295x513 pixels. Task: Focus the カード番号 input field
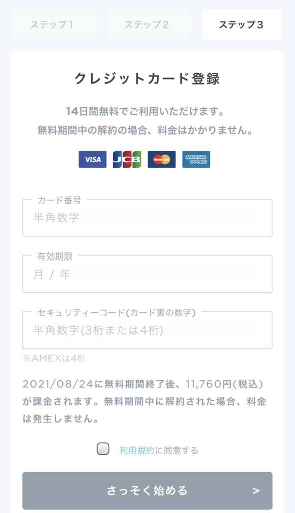click(x=147, y=218)
